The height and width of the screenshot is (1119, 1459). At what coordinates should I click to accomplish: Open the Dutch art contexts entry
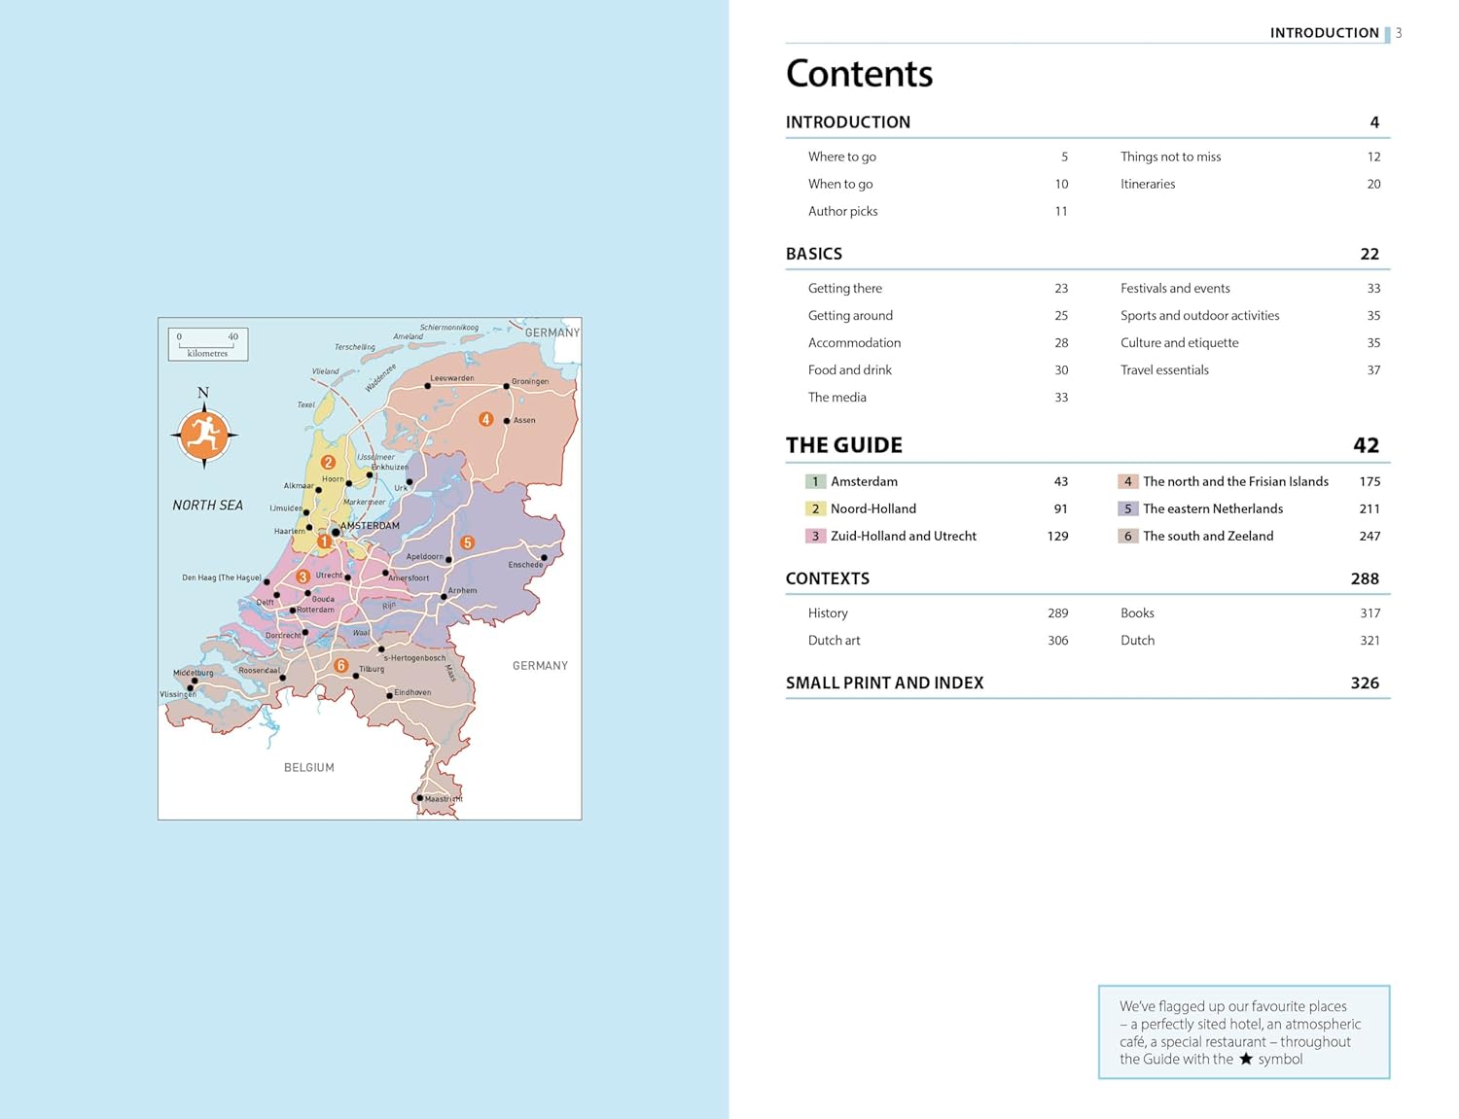point(834,640)
